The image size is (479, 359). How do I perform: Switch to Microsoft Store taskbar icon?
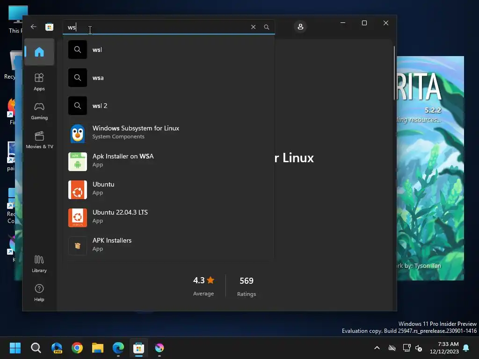138,348
